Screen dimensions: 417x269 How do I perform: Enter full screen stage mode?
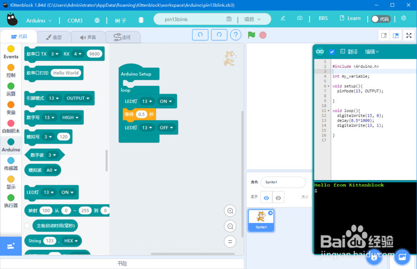(409, 35)
